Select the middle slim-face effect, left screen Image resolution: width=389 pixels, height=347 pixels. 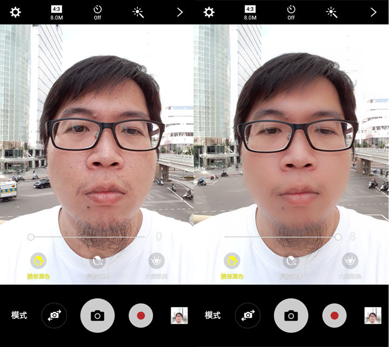97,262
